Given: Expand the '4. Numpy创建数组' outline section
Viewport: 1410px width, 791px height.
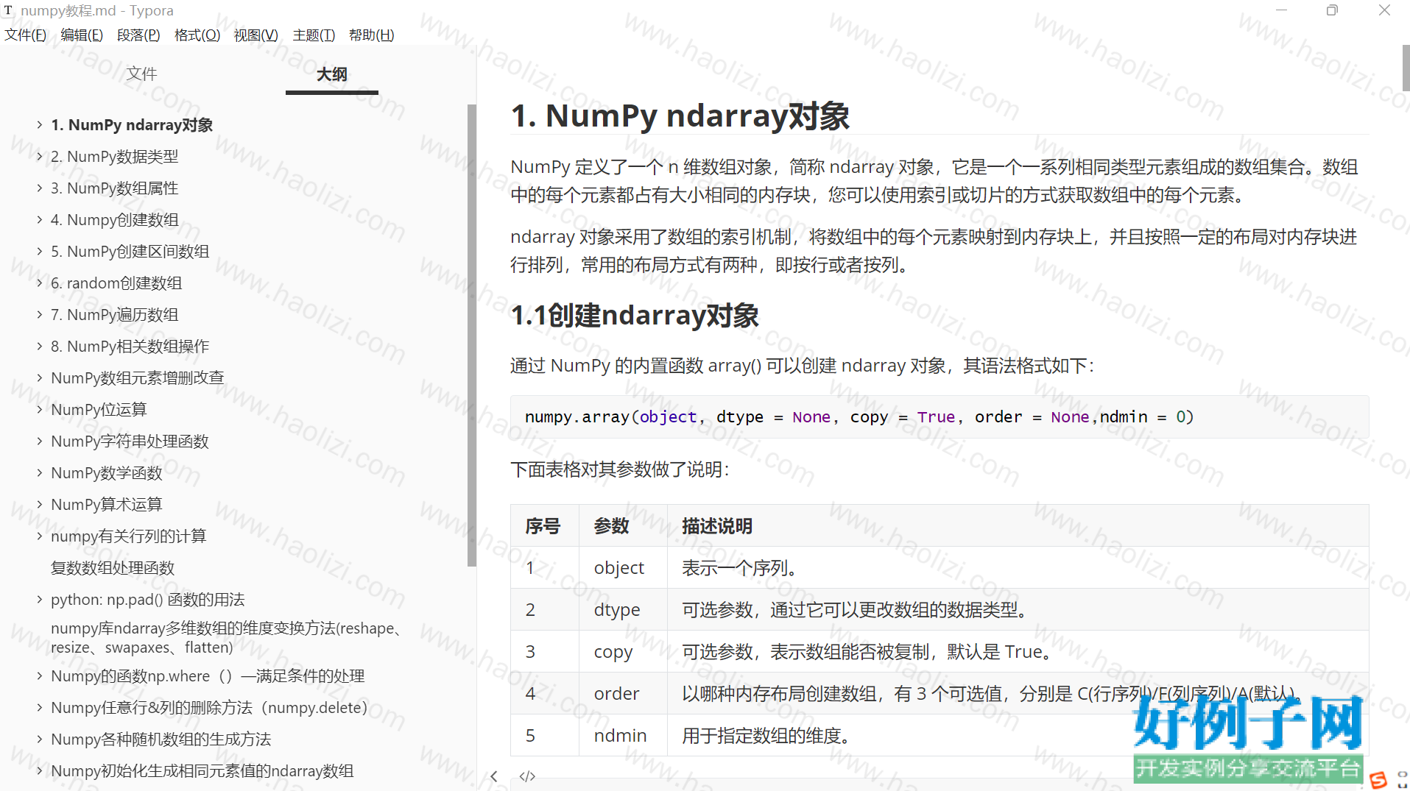Looking at the screenshot, I should coord(40,220).
